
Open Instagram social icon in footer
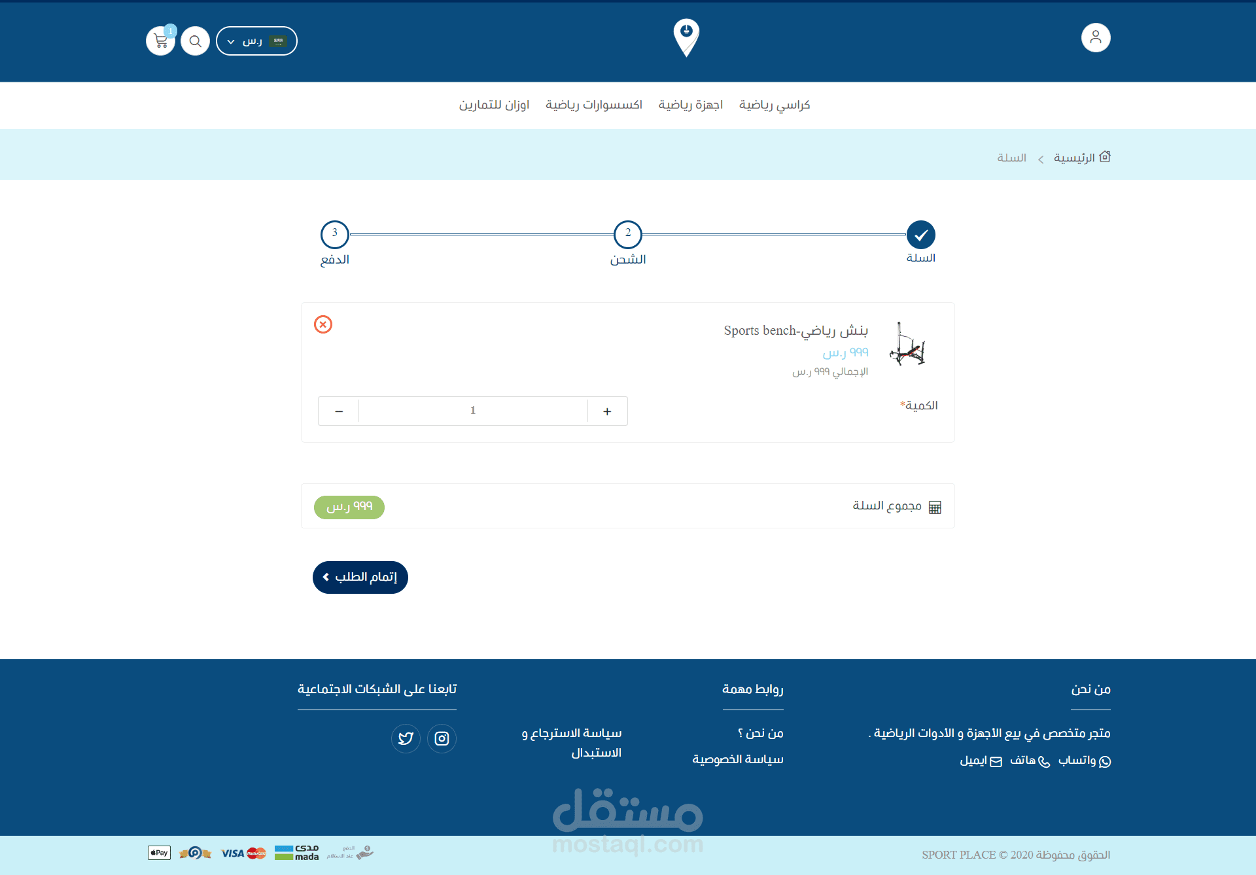442,738
